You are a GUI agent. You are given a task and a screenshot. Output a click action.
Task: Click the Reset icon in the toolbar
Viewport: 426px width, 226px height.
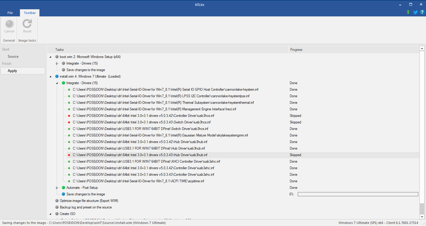point(27,24)
